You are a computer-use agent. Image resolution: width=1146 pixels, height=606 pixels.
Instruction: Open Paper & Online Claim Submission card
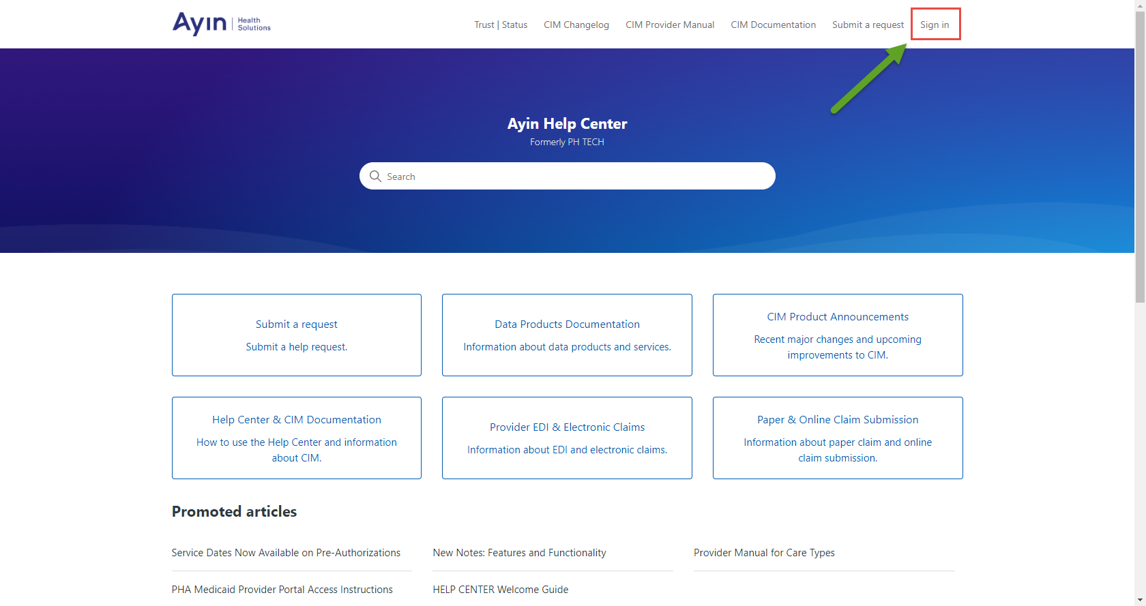(838, 438)
